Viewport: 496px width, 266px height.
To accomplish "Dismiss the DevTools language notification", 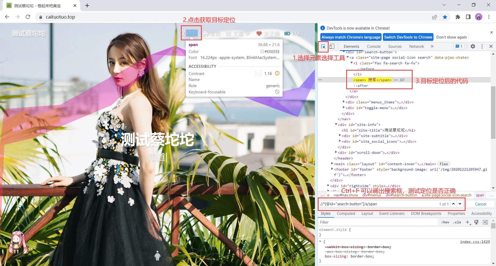I will (x=491, y=32).
